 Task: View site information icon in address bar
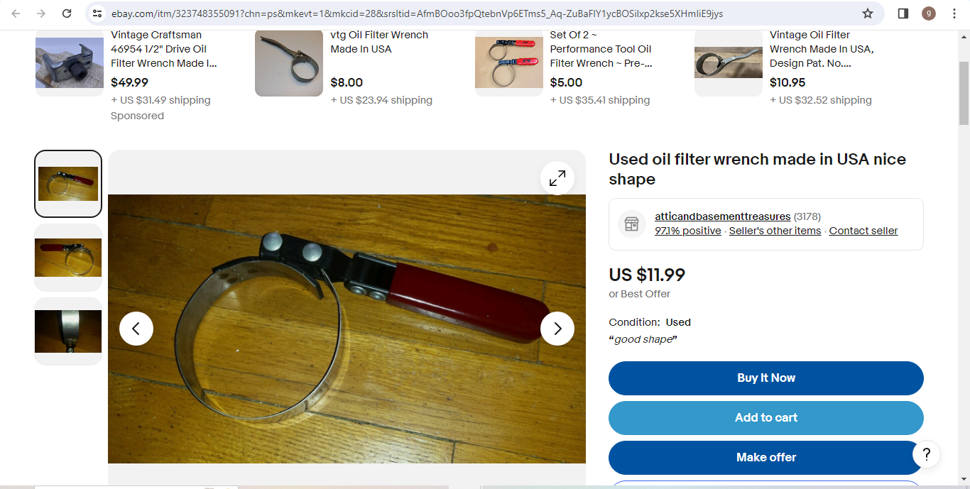click(x=98, y=13)
